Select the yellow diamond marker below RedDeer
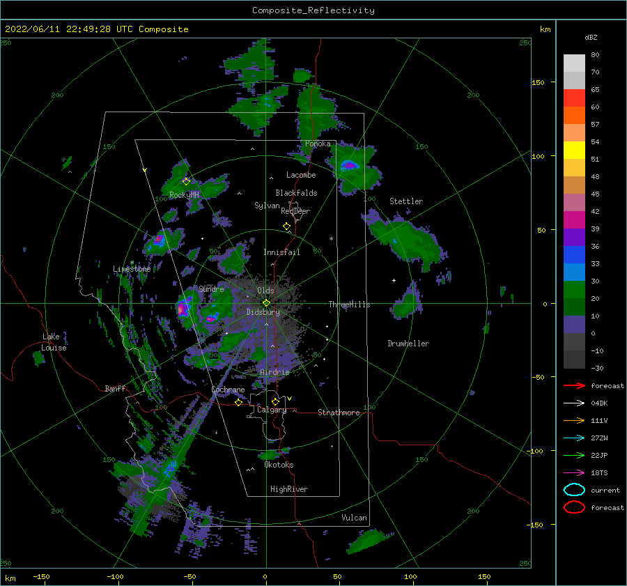627x586 pixels. point(286,226)
